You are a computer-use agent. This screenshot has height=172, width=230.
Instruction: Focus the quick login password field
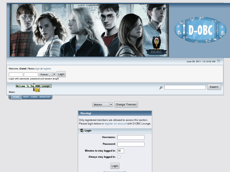pyautogui.click(x=31, y=74)
